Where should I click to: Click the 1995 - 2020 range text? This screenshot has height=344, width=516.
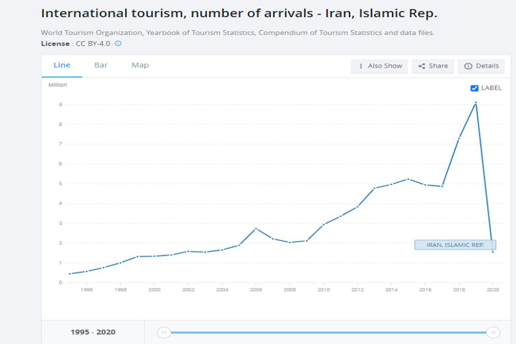[x=93, y=332]
